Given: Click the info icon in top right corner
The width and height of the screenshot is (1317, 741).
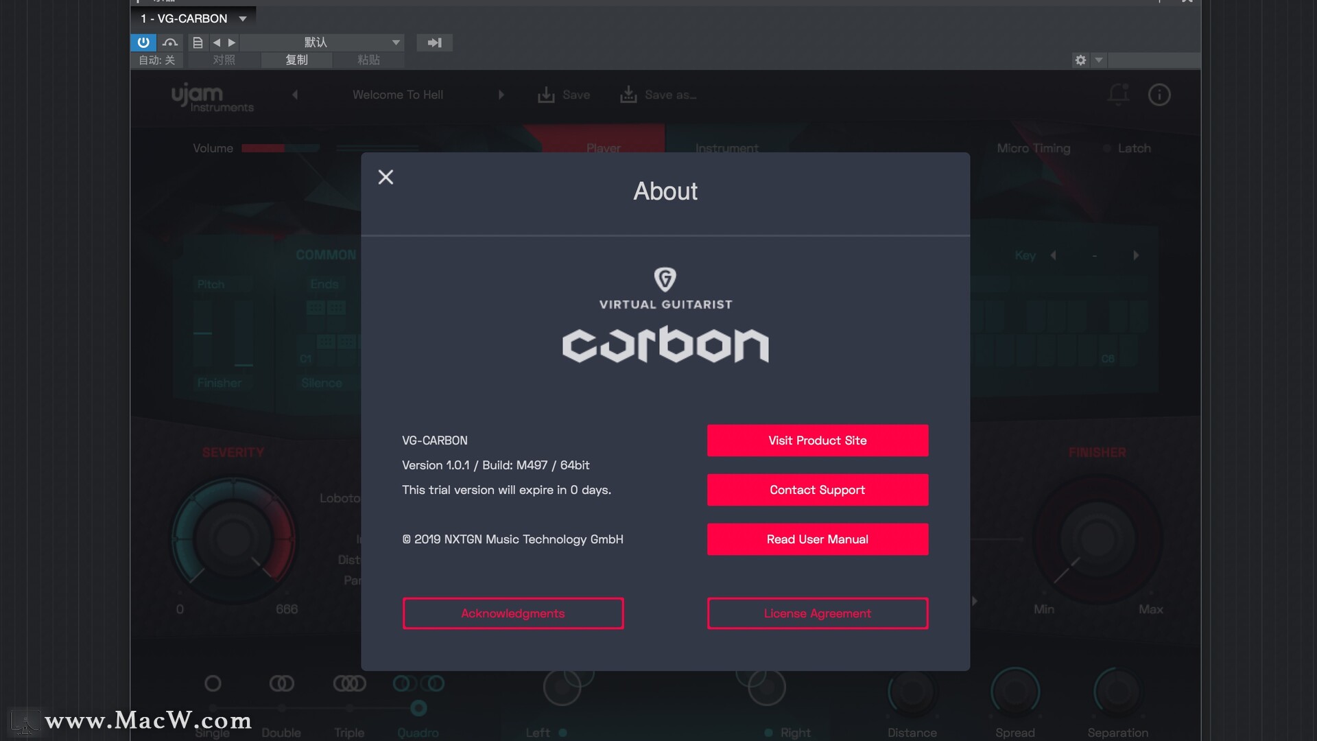Looking at the screenshot, I should point(1159,95).
